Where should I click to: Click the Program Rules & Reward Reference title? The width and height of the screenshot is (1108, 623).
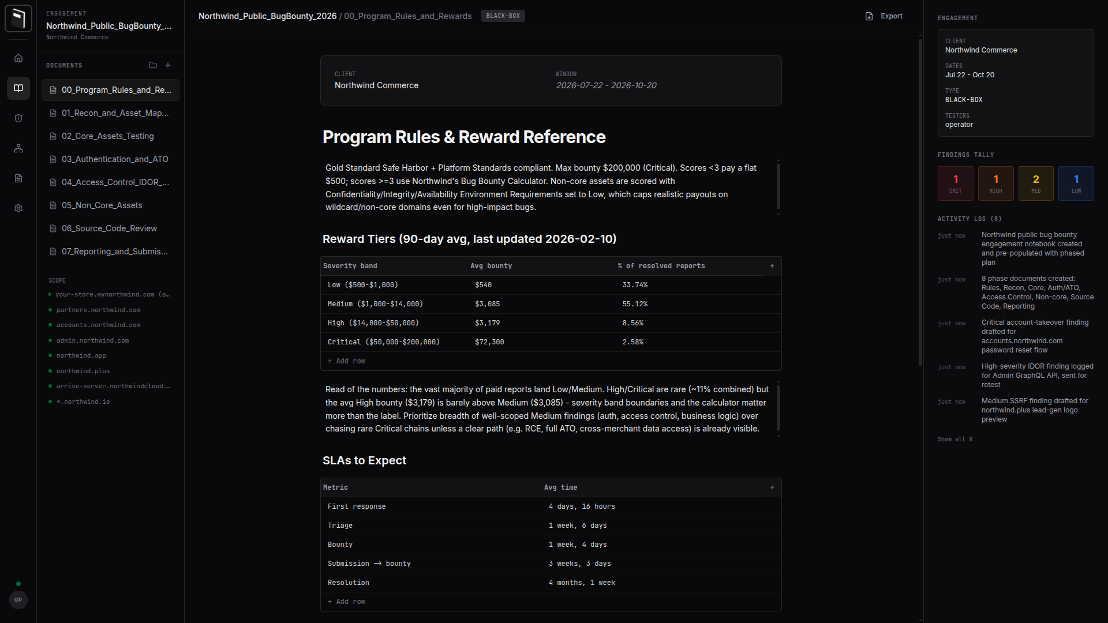tap(464, 137)
